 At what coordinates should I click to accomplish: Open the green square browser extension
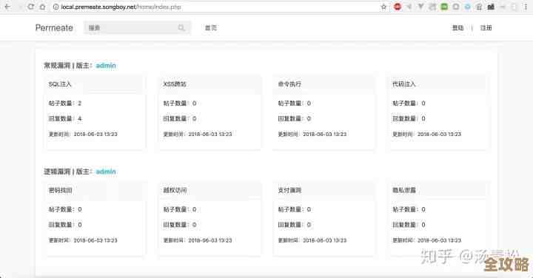tap(444, 7)
